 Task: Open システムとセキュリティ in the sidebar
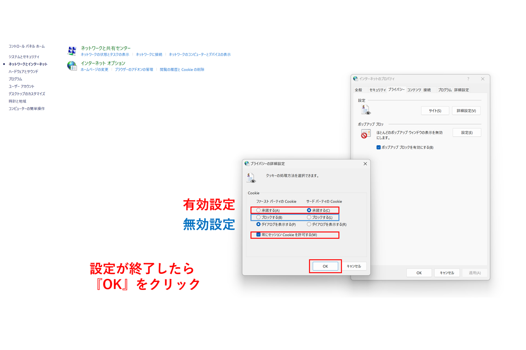(x=24, y=57)
